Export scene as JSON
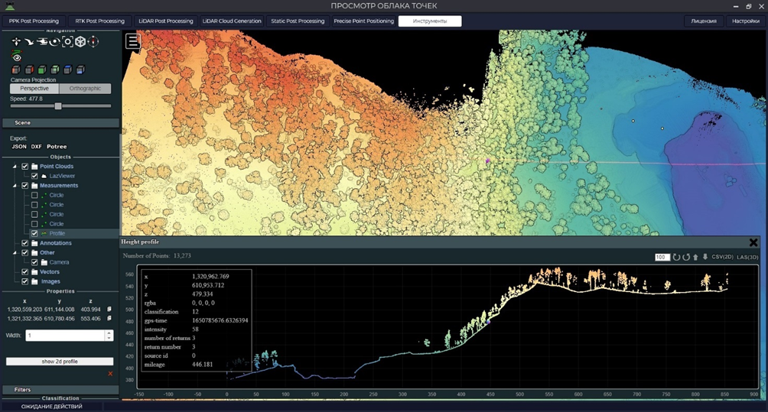The height and width of the screenshot is (412, 768). (19, 147)
